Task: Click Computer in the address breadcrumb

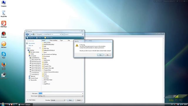Action: (x=39, y=34)
